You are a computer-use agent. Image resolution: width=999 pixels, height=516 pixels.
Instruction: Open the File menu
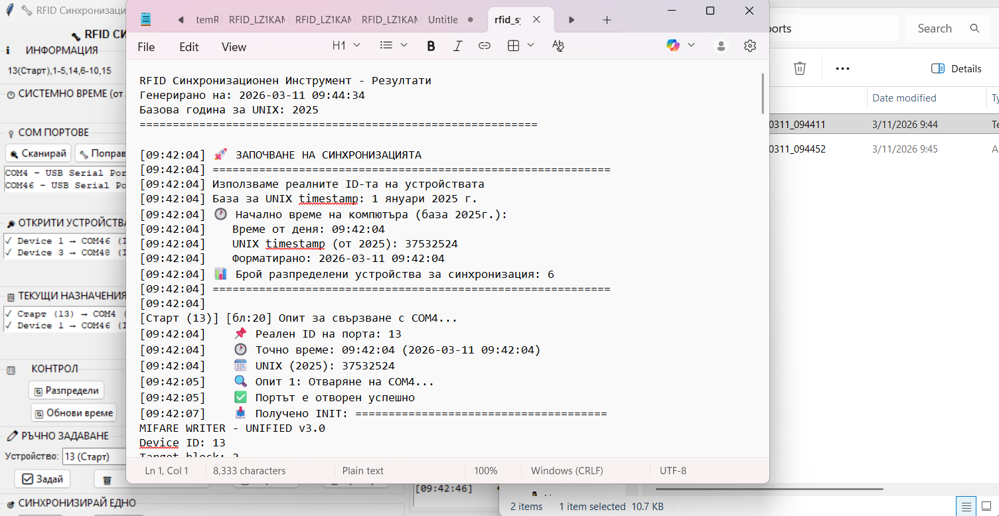146,47
